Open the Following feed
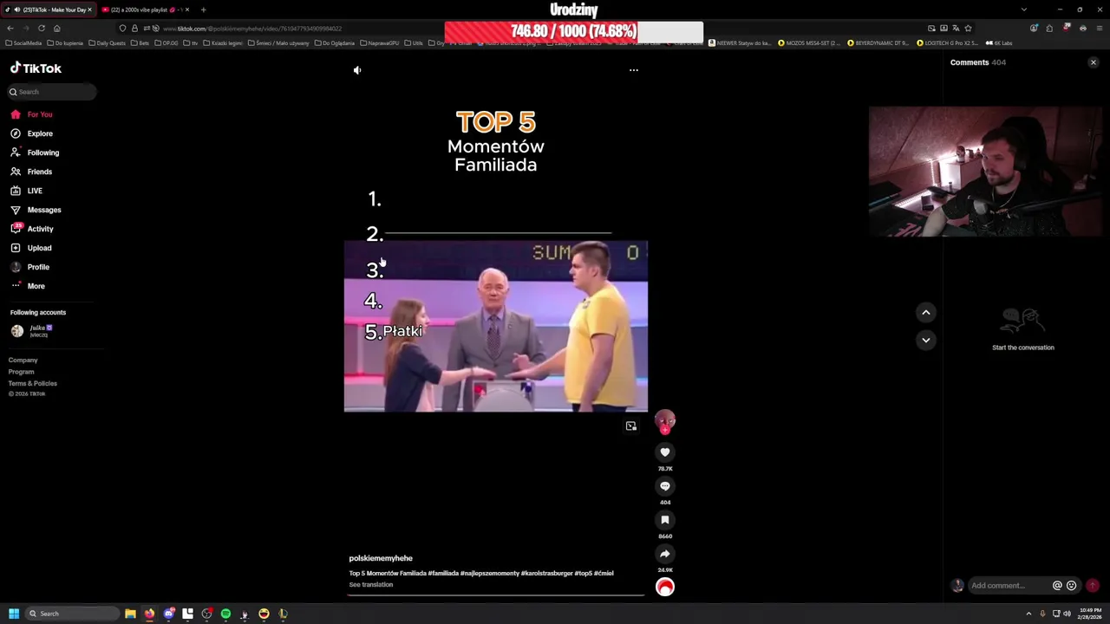1110x624 pixels. pyautogui.click(x=35, y=153)
